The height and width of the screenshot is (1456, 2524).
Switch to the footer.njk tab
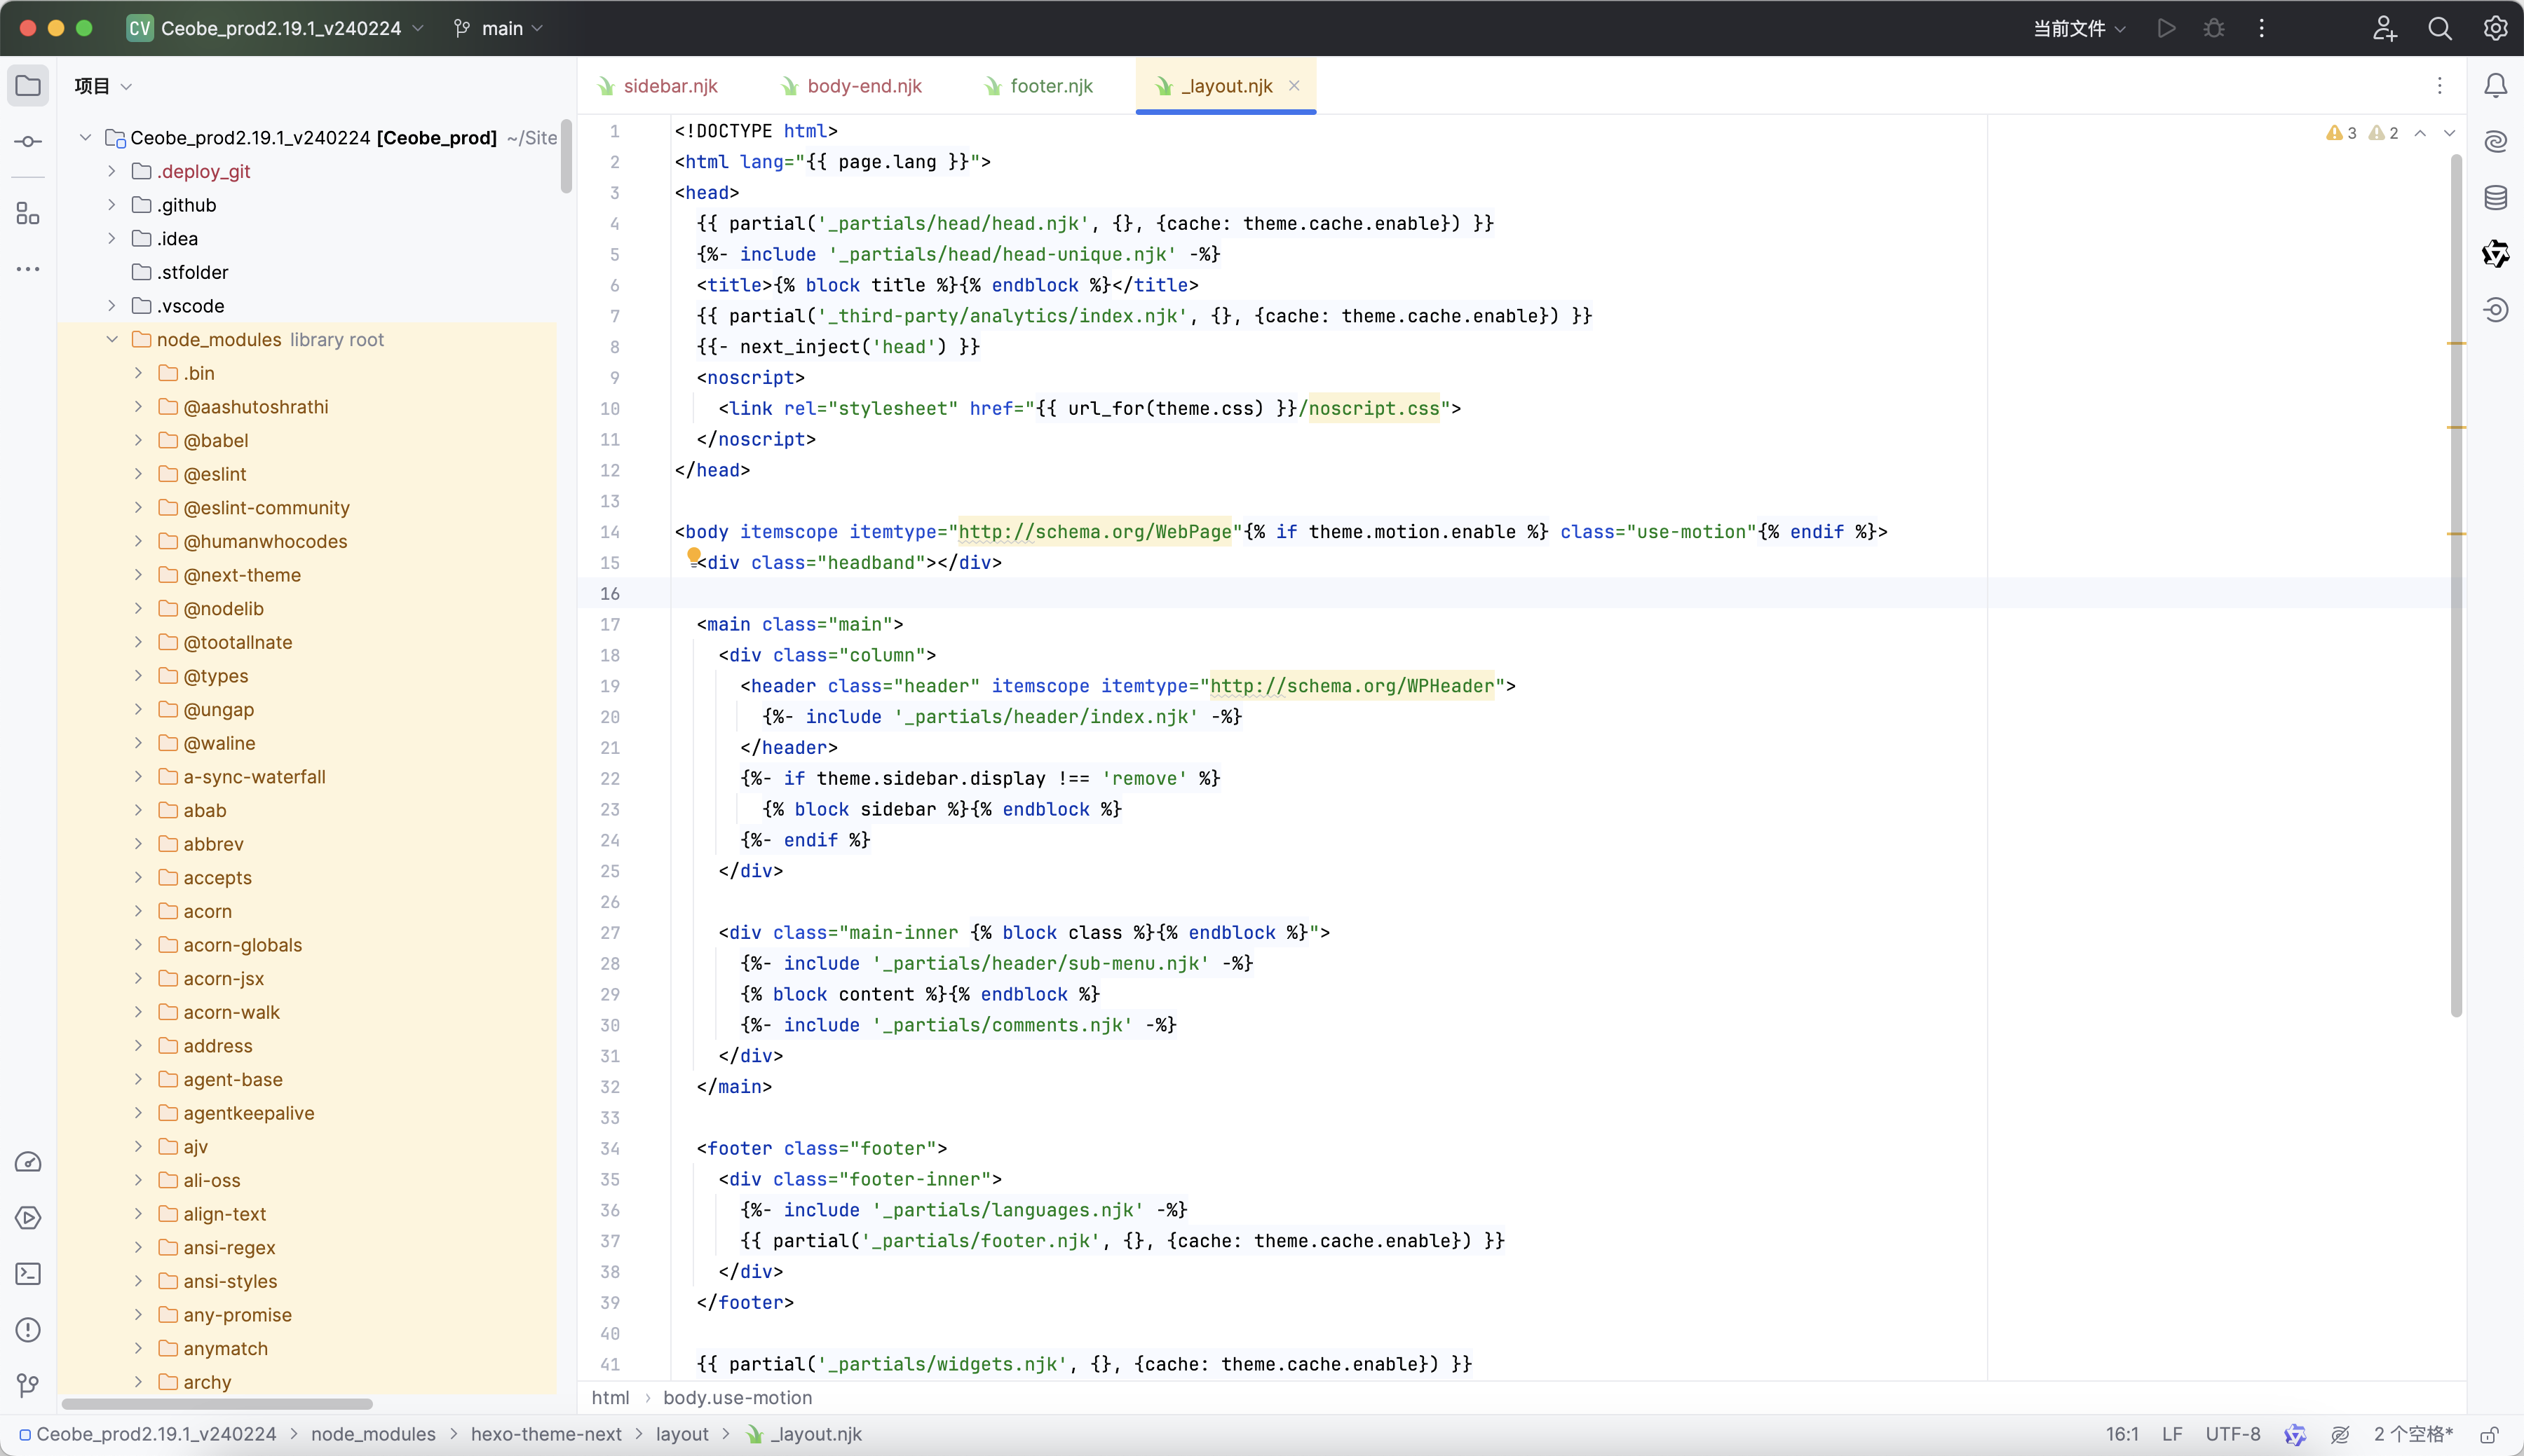(x=1050, y=86)
